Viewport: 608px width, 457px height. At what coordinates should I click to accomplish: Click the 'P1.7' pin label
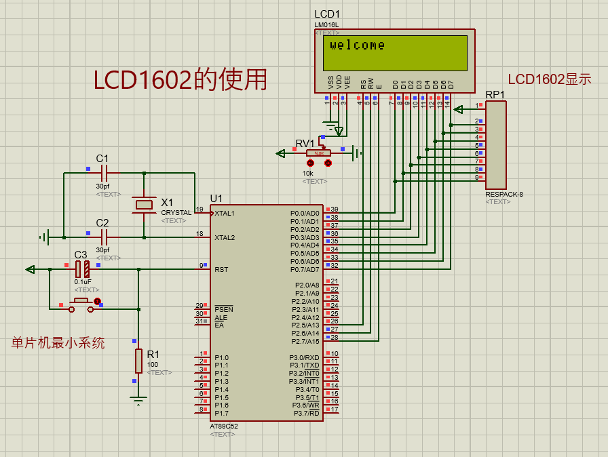point(221,413)
